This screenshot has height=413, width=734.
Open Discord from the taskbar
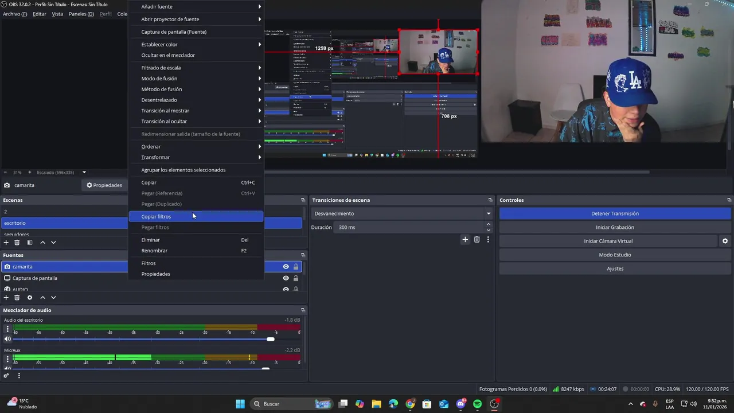461,404
